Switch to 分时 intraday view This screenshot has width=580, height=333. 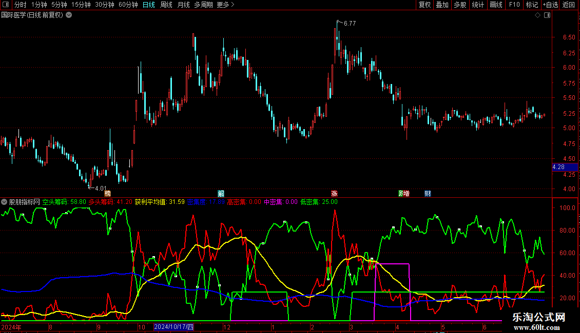pos(21,5)
